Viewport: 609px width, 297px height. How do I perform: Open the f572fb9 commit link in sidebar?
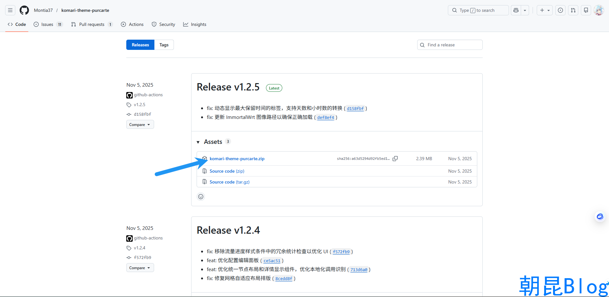[143, 257]
